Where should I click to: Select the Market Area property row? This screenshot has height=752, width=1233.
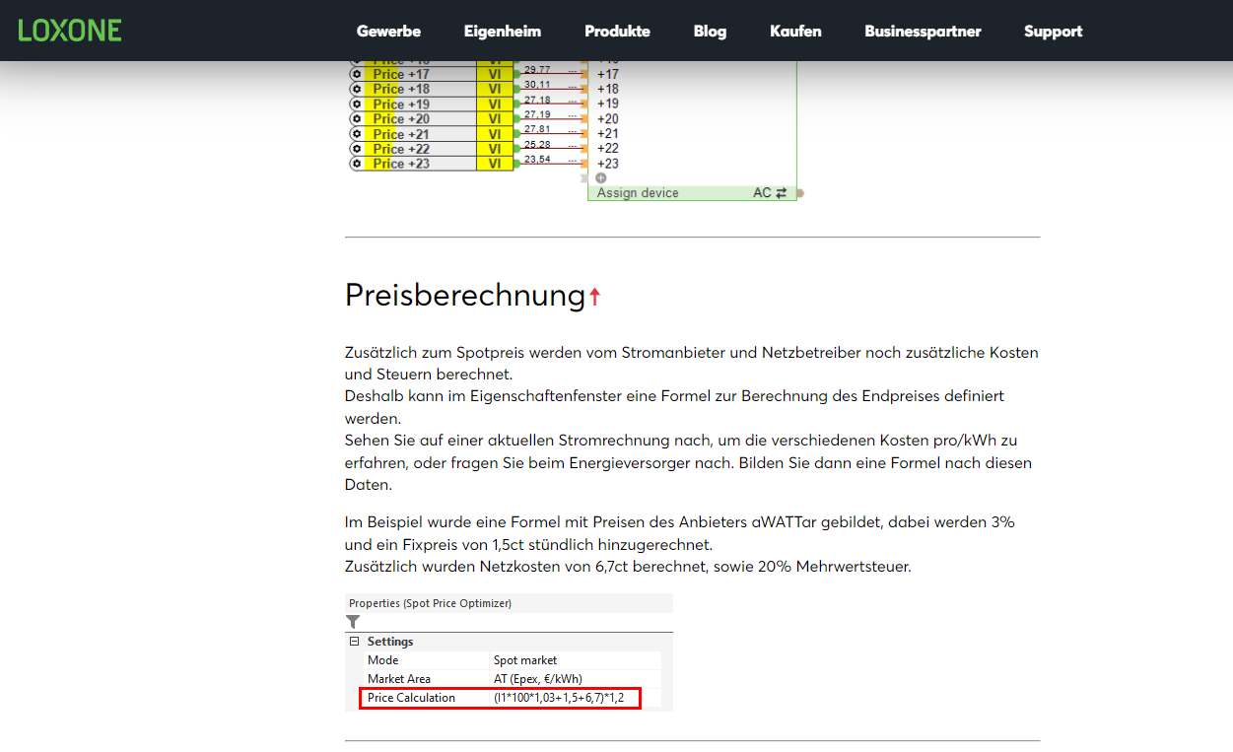tap(511, 679)
